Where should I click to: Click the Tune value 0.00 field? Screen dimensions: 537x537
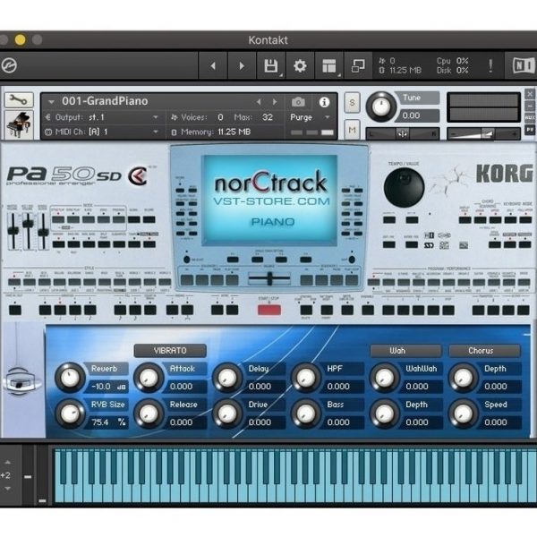tap(417, 115)
